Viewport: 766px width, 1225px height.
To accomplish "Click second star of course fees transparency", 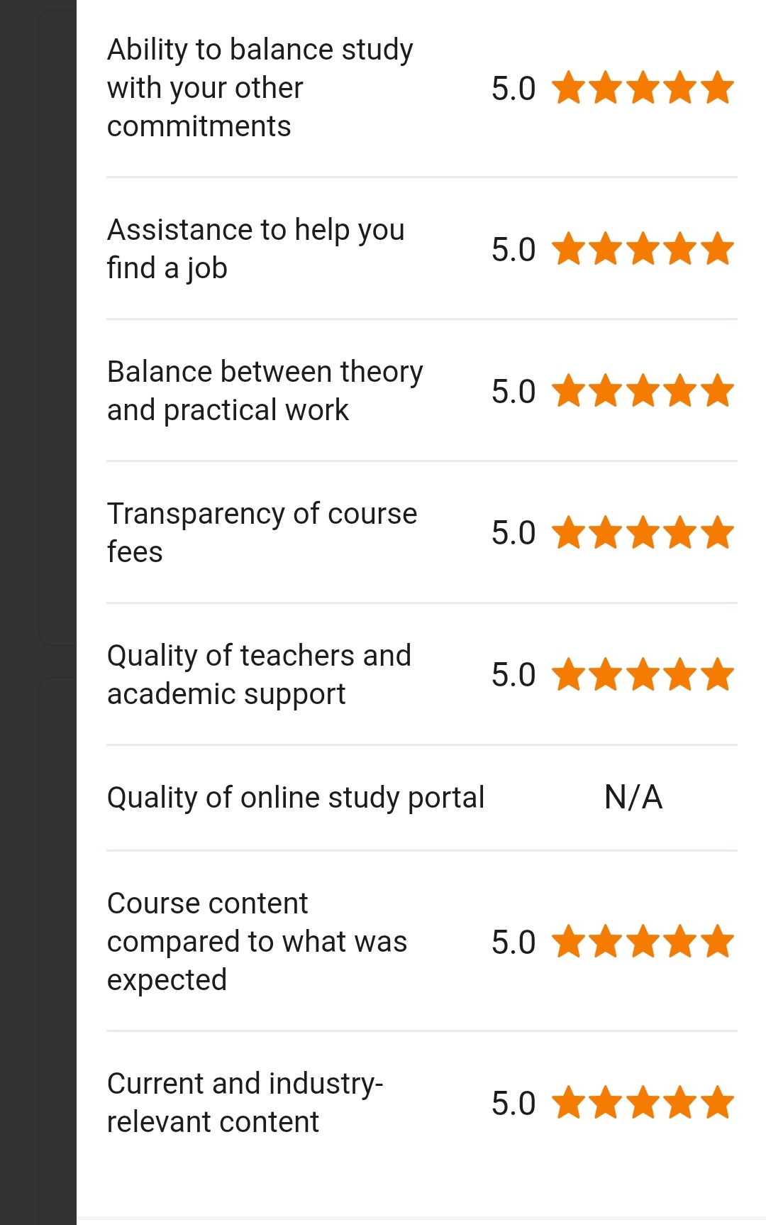I will click(x=606, y=533).
